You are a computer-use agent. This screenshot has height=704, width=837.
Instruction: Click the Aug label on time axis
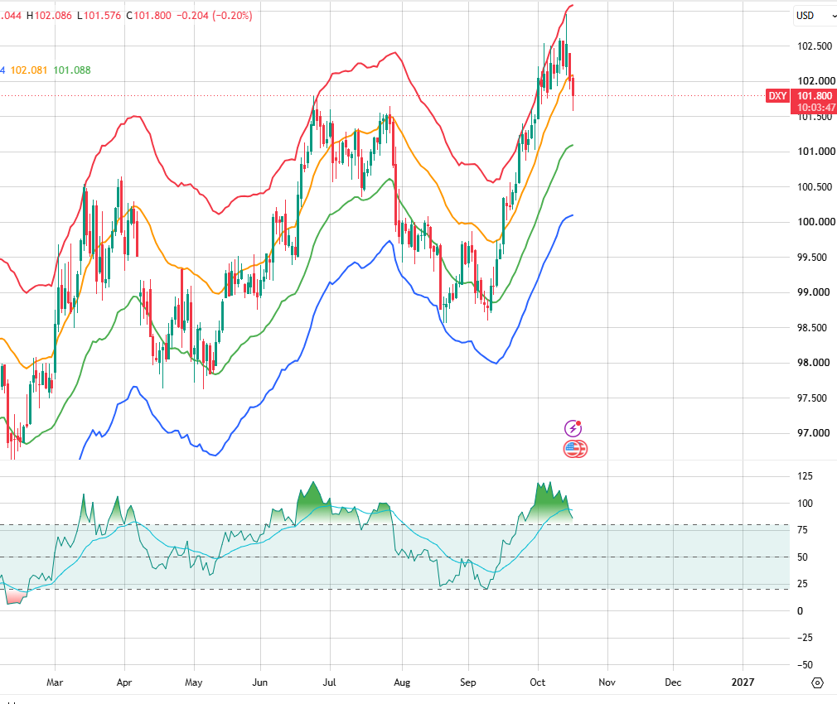click(x=401, y=682)
